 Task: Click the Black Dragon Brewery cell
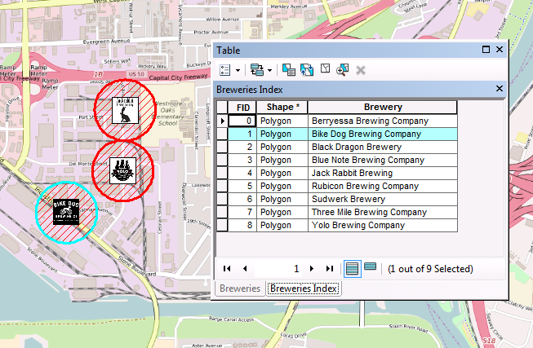[383, 147]
